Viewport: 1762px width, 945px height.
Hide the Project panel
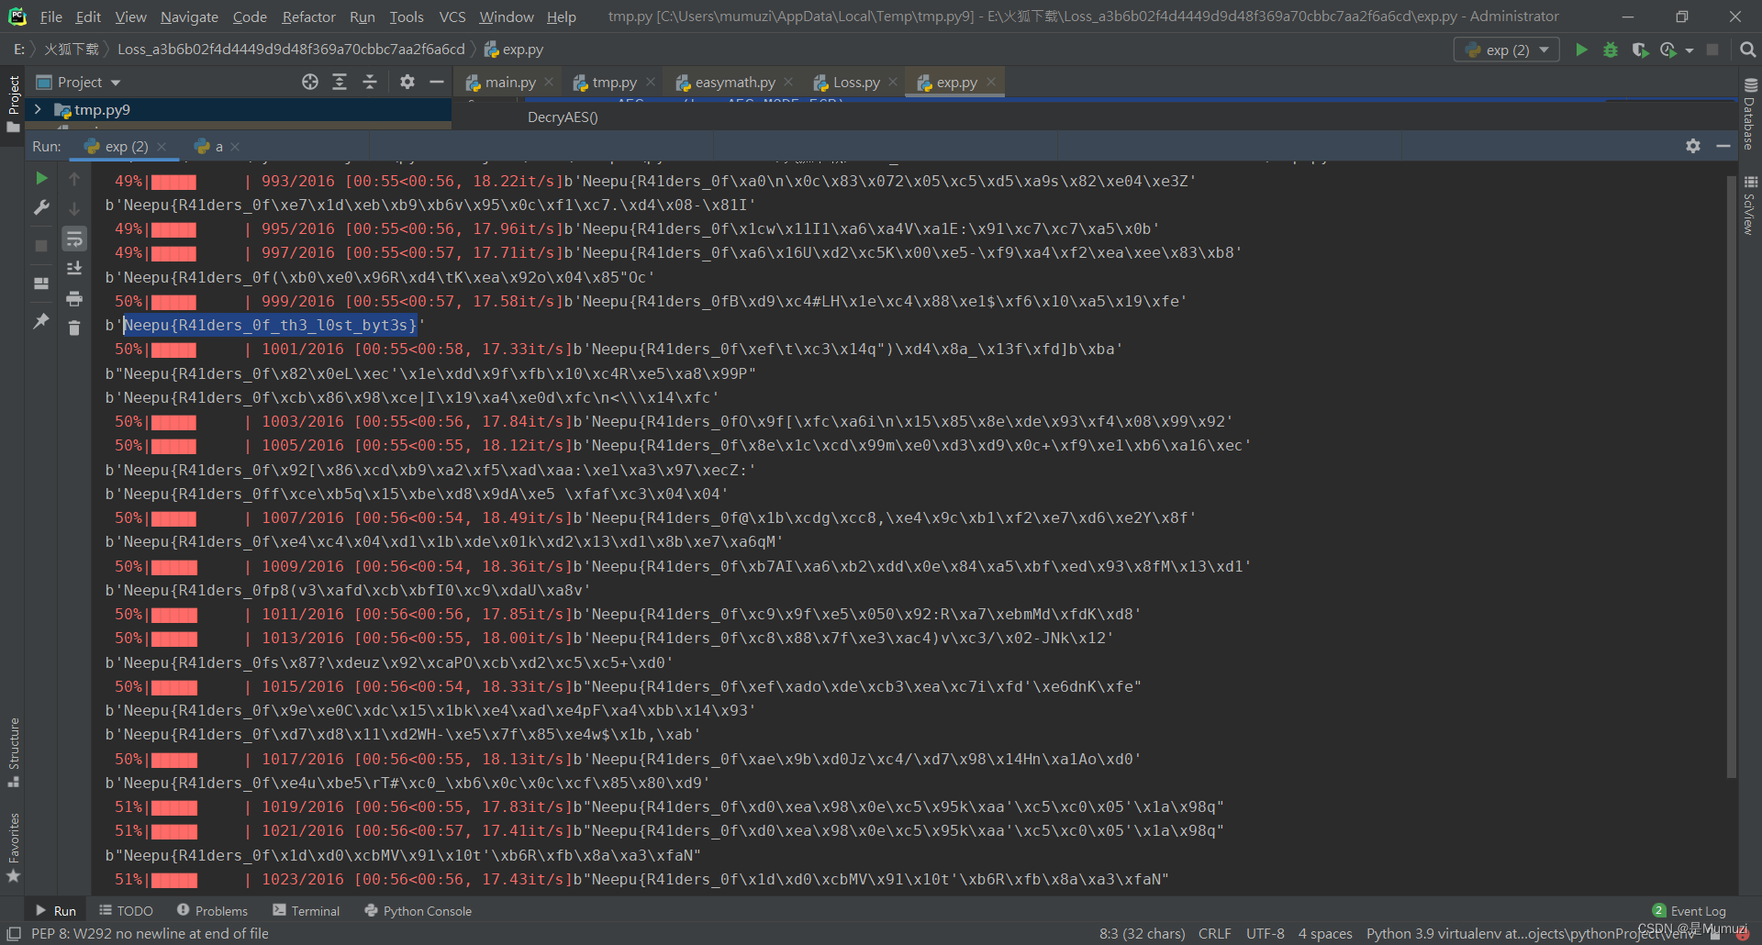[437, 83]
